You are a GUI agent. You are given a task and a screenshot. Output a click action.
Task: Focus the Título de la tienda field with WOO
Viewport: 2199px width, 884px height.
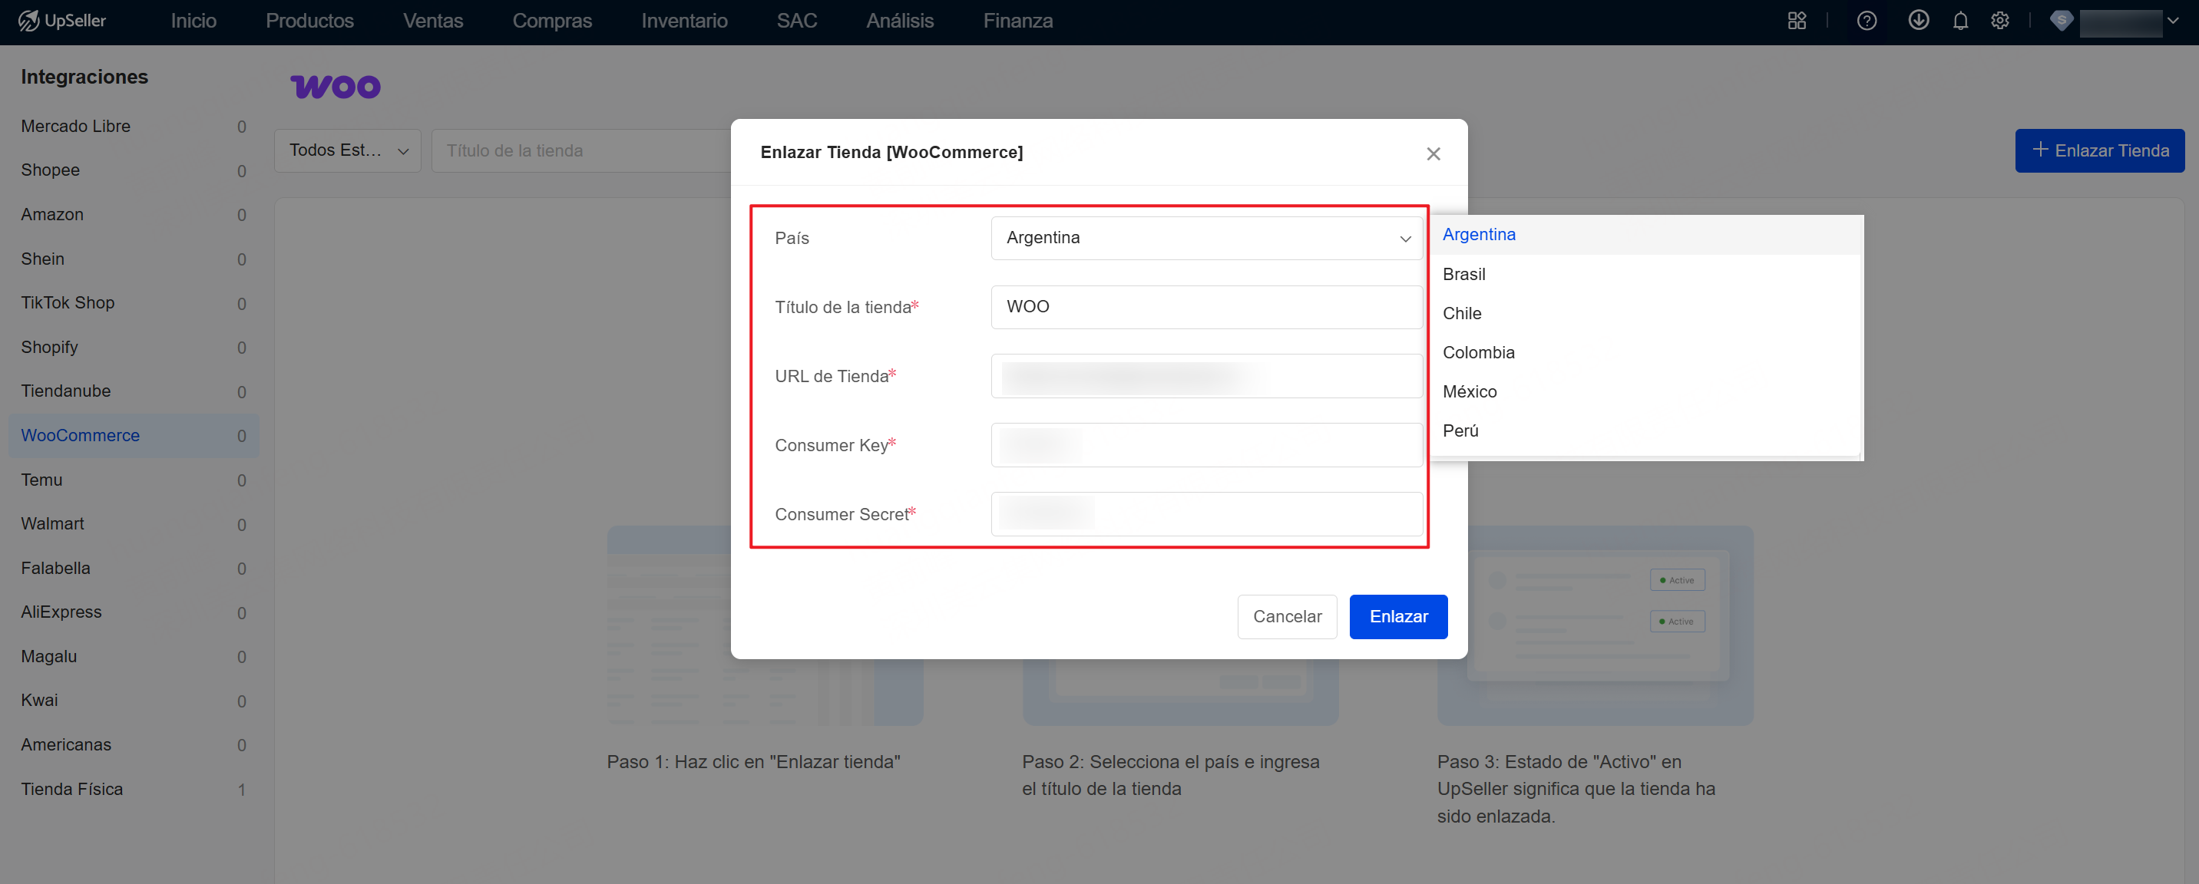[1206, 307]
